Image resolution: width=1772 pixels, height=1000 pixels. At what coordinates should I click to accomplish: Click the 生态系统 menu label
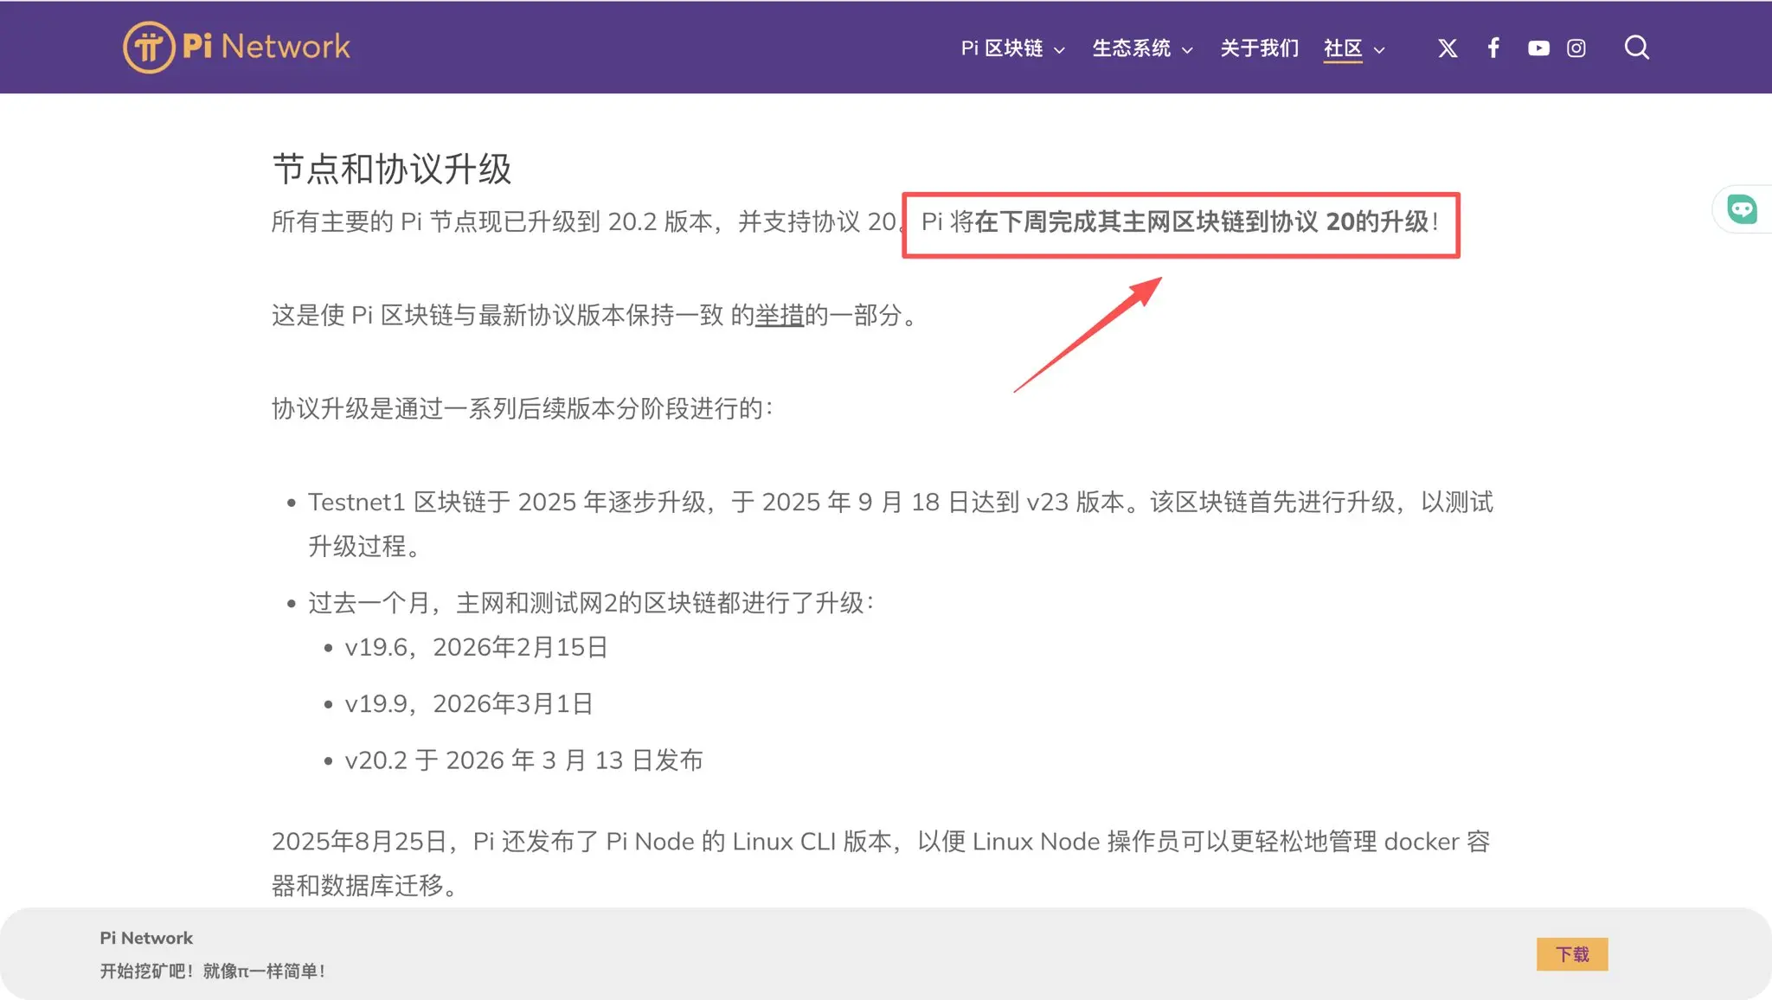pos(1131,48)
